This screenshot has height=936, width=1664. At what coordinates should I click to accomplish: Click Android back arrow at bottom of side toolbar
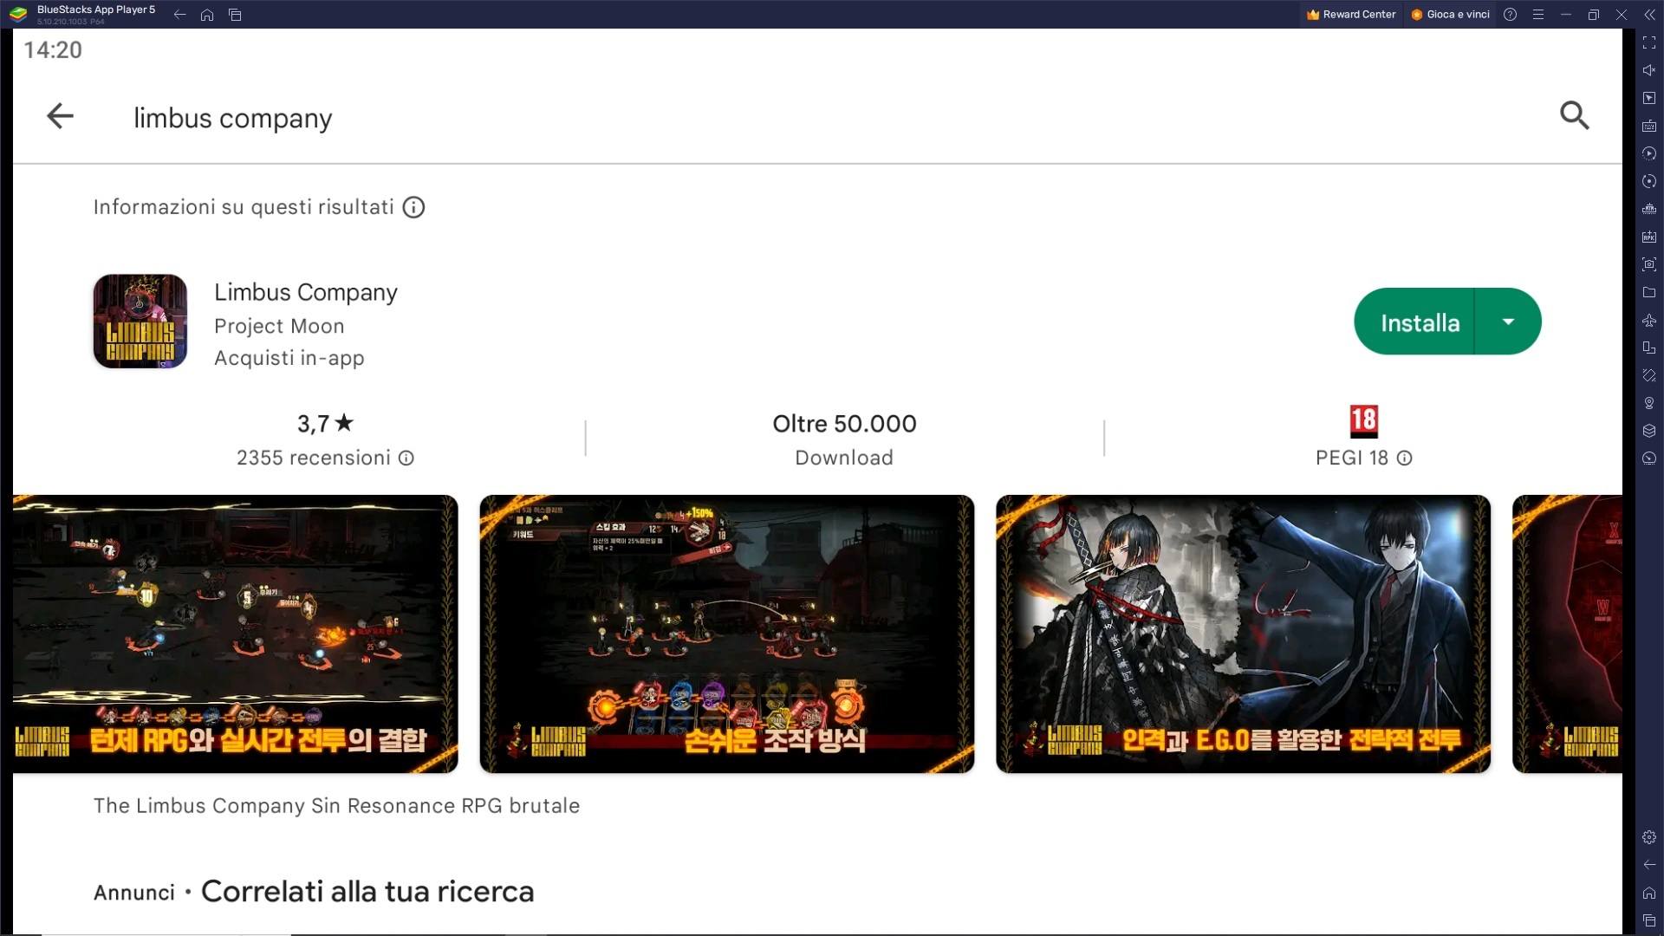1648,865
